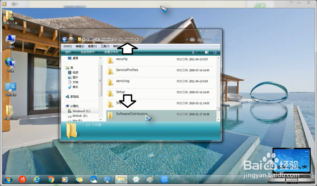Open the media player taskbar icon
Image resolution: width=317 pixels, height=186 pixels.
(64, 179)
